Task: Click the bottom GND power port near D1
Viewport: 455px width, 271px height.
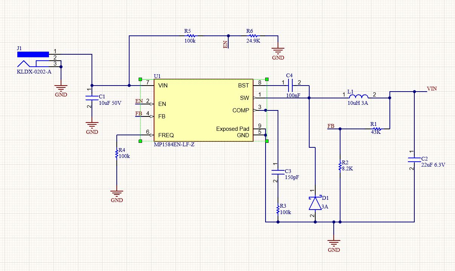Action: click(334, 244)
